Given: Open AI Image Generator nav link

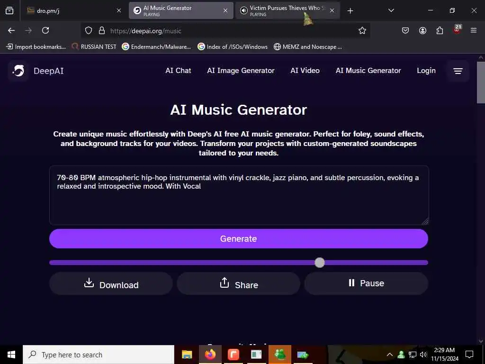Looking at the screenshot, I should click(x=241, y=71).
